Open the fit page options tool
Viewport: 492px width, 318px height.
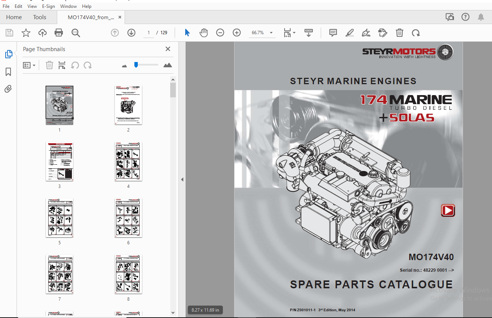pyautogui.click(x=289, y=33)
